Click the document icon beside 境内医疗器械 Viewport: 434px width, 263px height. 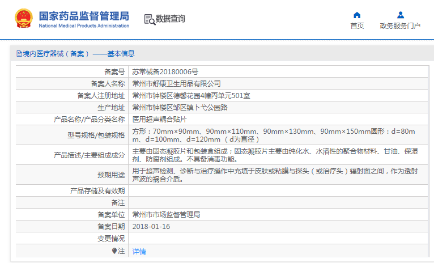pos(19,54)
